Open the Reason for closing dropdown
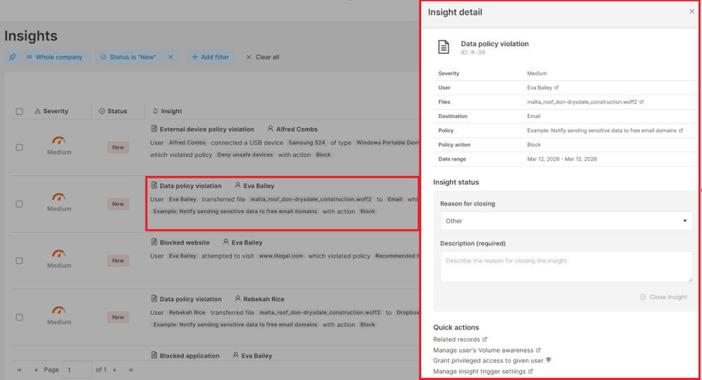Viewport: 702px width, 380px height. 566,221
